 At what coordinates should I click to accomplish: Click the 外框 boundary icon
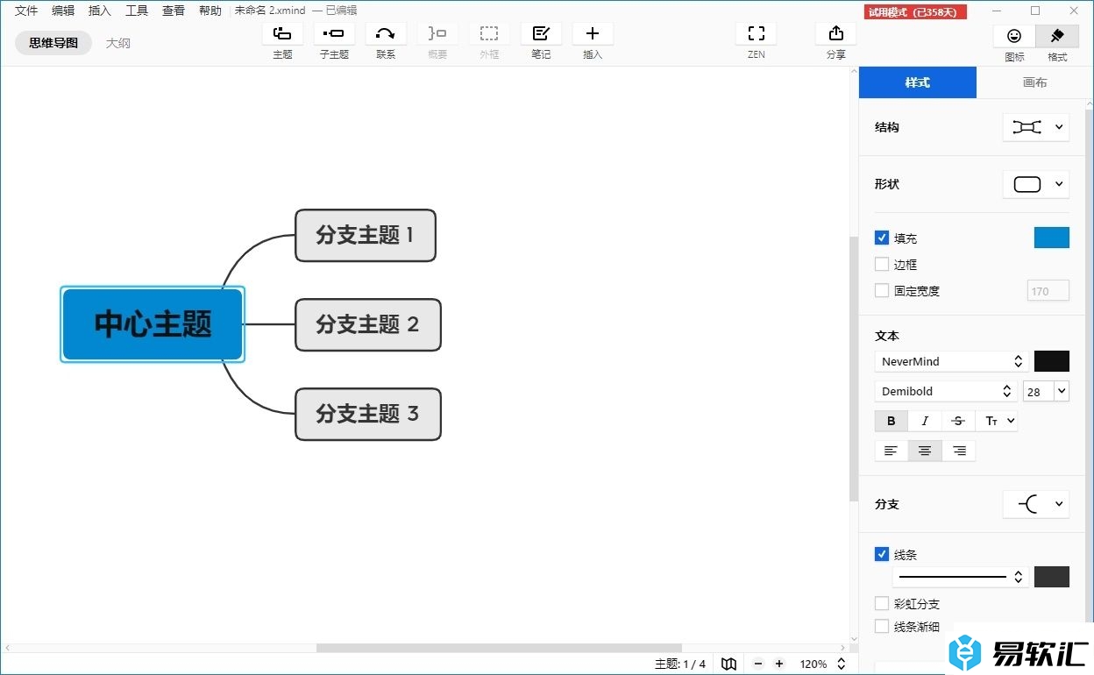pyautogui.click(x=489, y=34)
